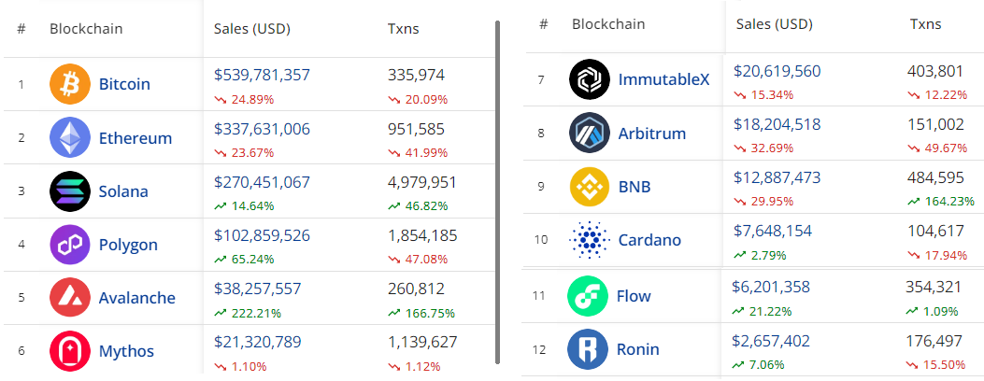Click the Arbitrum logo icon
This screenshot has width=984, height=381.
point(590,133)
